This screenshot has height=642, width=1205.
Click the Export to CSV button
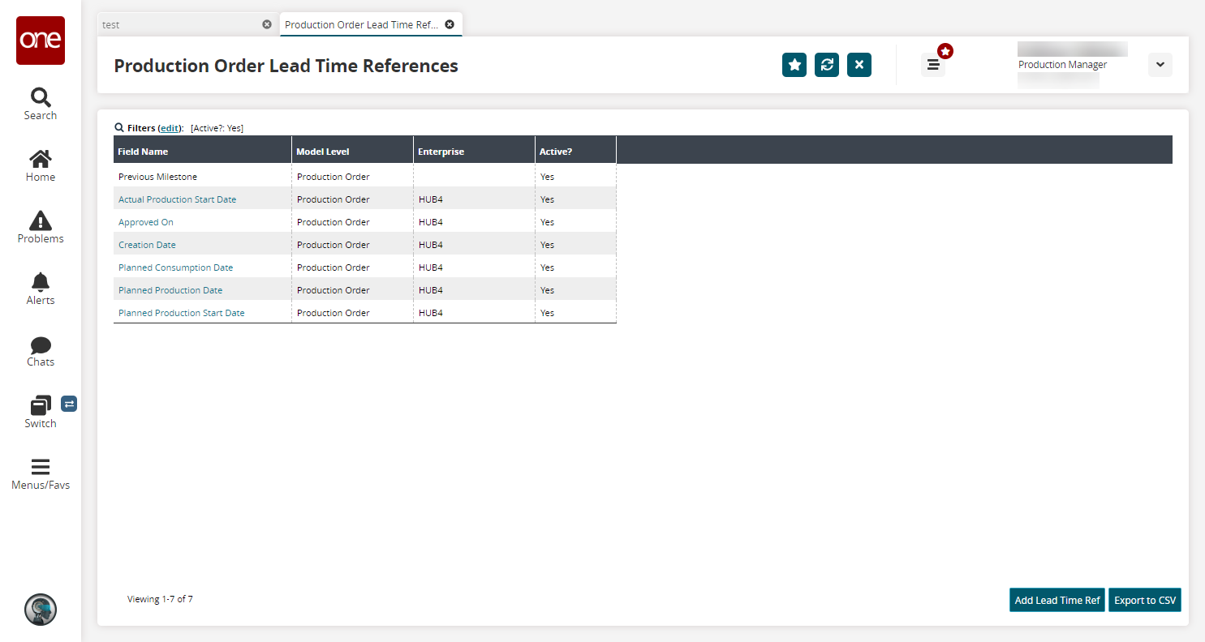pos(1145,600)
